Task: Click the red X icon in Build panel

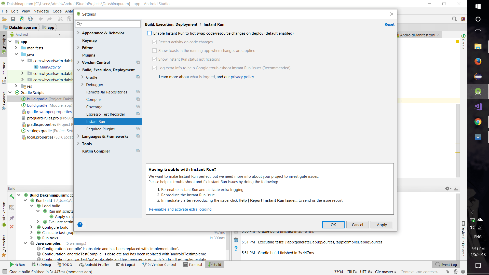Action: [x=12, y=226]
